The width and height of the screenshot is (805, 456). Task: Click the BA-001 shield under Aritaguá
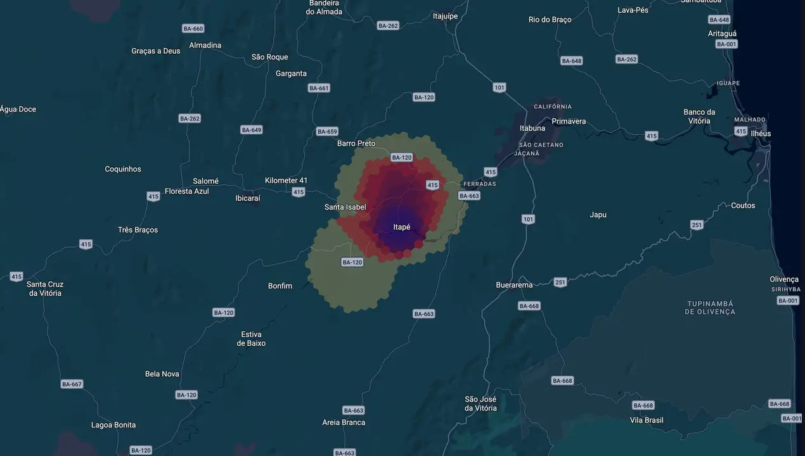click(726, 44)
